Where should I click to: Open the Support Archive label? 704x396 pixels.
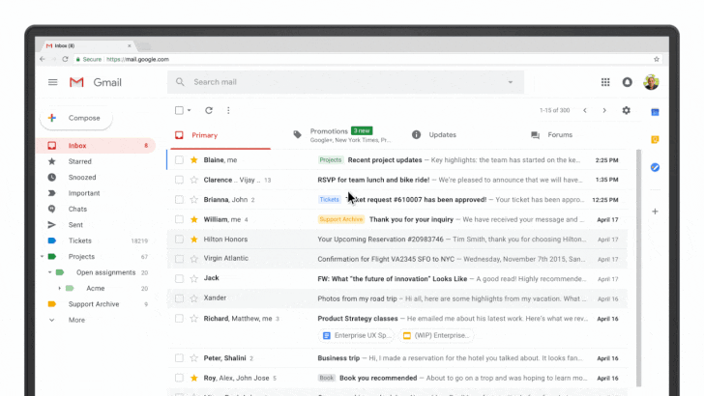[96, 304]
